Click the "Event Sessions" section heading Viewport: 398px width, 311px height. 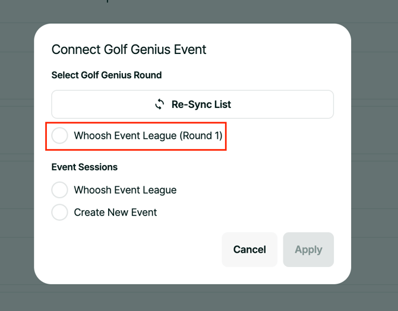pyautogui.click(x=84, y=167)
